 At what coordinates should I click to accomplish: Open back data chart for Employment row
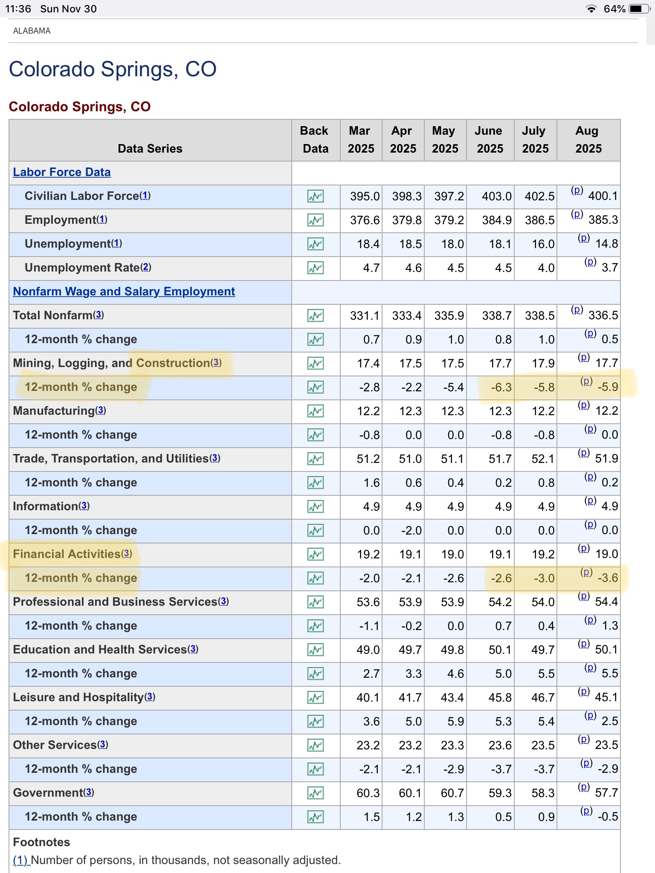point(315,220)
